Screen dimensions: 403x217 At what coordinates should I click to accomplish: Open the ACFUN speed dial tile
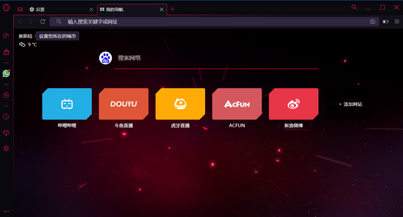click(x=237, y=104)
